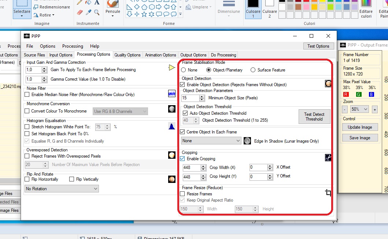
Task: Select the Paint eraser tool
Action: coord(80,12)
